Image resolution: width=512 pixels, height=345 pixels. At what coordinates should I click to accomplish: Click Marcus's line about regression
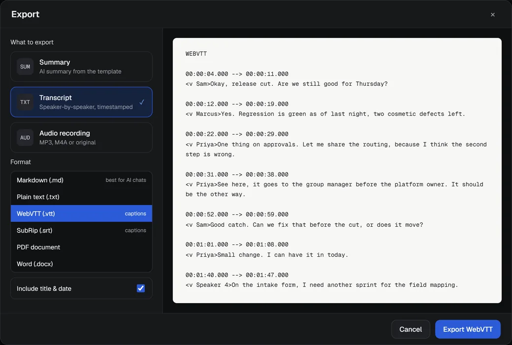click(325, 114)
